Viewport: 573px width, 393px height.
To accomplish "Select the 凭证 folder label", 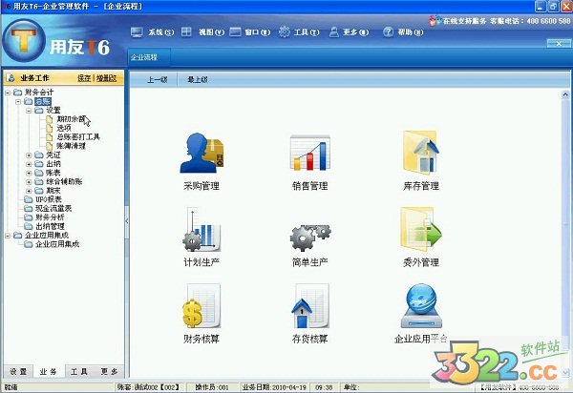I will tap(53, 155).
